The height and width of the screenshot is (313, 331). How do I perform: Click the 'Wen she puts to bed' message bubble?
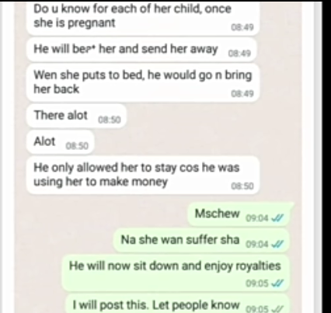click(143, 82)
